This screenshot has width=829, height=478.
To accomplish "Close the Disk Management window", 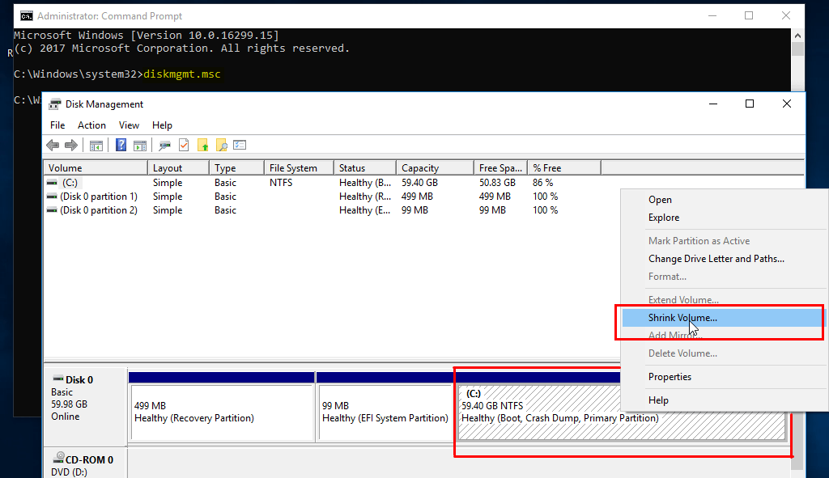I will 787,104.
